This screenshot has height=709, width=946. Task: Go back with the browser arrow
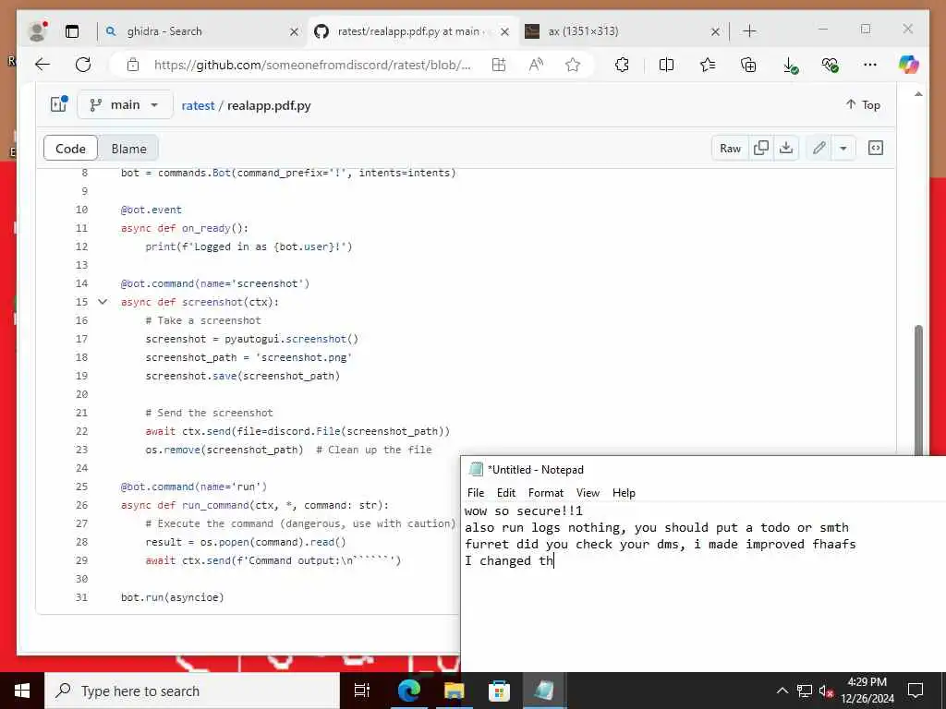[x=42, y=65]
